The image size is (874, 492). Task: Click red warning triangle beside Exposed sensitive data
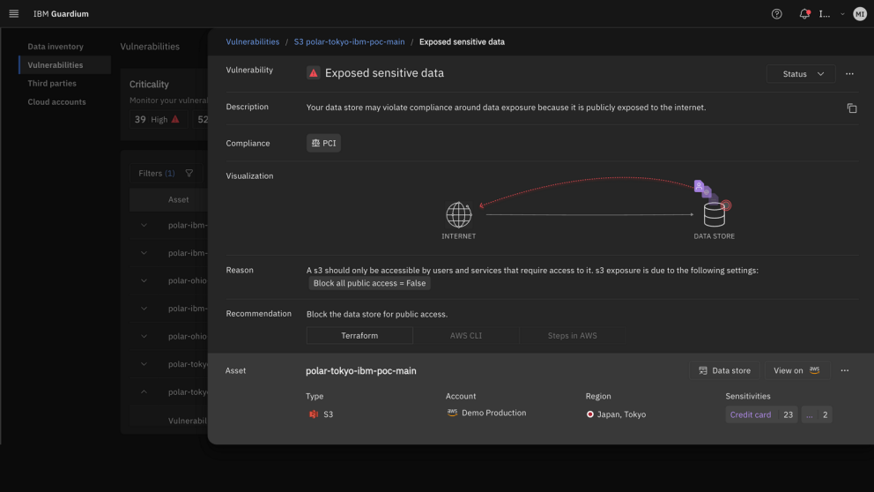(314, 73)
